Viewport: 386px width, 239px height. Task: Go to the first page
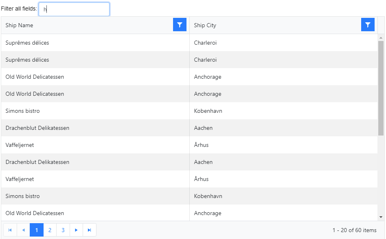tap(10, 230)
